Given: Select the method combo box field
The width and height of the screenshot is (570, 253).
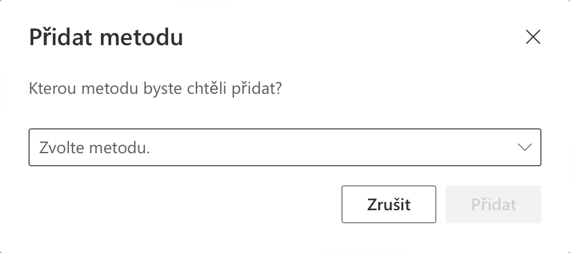Looking at the screenshot, I should (284, 147).
